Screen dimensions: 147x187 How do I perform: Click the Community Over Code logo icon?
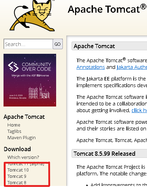[13, 67]
